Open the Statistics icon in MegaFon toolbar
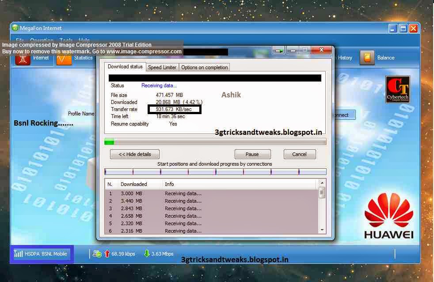This screenshot has width=434, height=282. coord(64,59)
